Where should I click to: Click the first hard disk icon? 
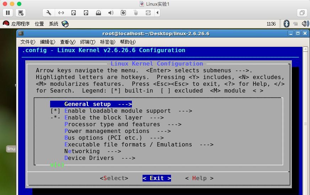click(74, 13)
